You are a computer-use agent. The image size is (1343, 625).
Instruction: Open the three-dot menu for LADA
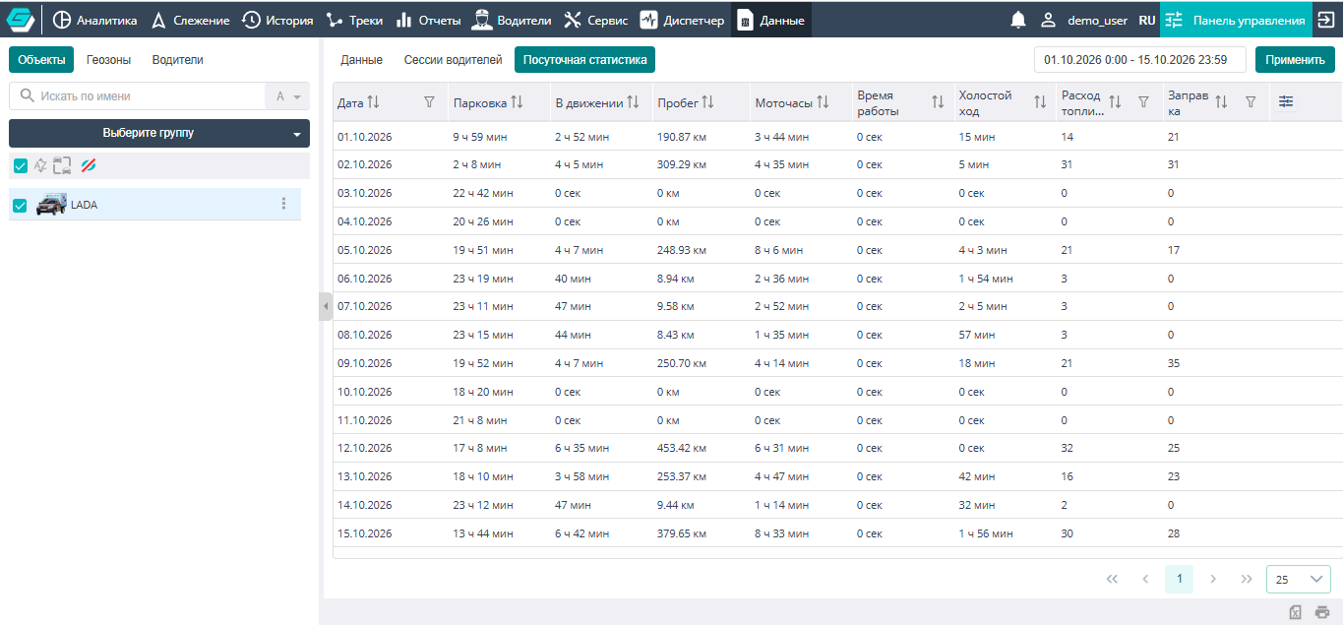[x=284, y=204]
